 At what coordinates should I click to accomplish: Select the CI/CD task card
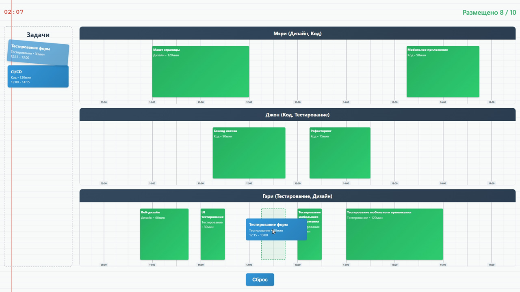pos(38,77)
